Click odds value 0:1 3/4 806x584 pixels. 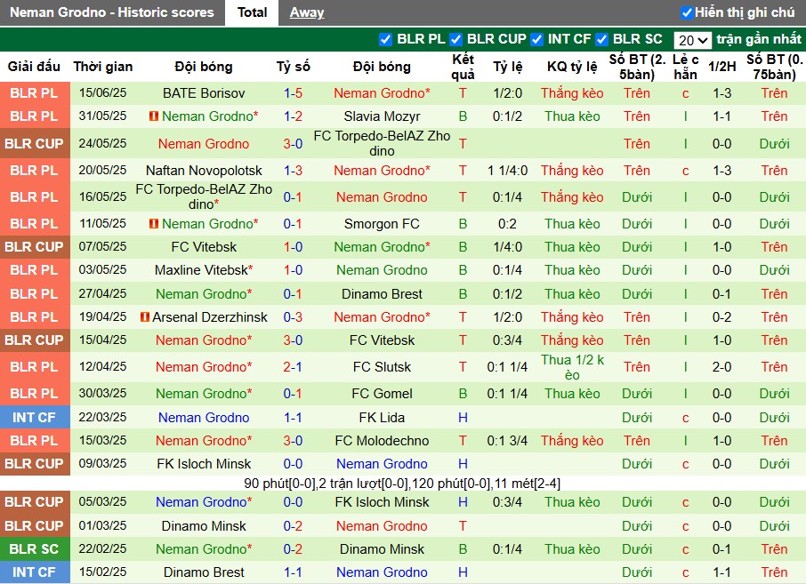click(x=507, y=441)
